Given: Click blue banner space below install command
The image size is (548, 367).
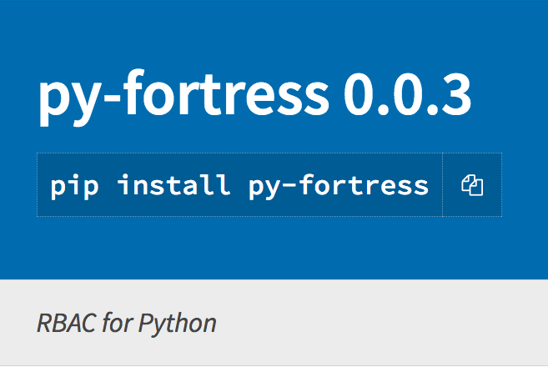Looking at the screenshot, I should point(250,248).
